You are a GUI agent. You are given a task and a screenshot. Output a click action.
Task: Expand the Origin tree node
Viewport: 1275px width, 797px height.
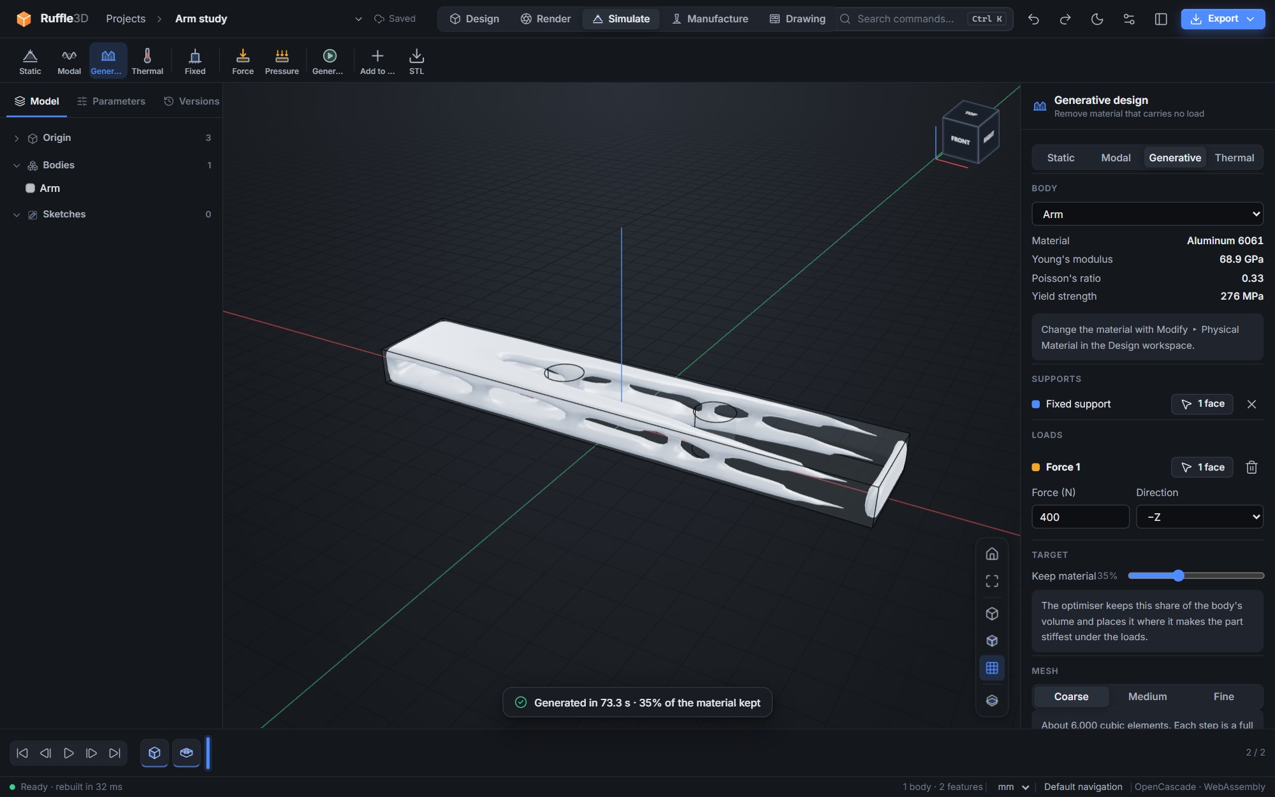pyautogui.click(x=17, y=138)
